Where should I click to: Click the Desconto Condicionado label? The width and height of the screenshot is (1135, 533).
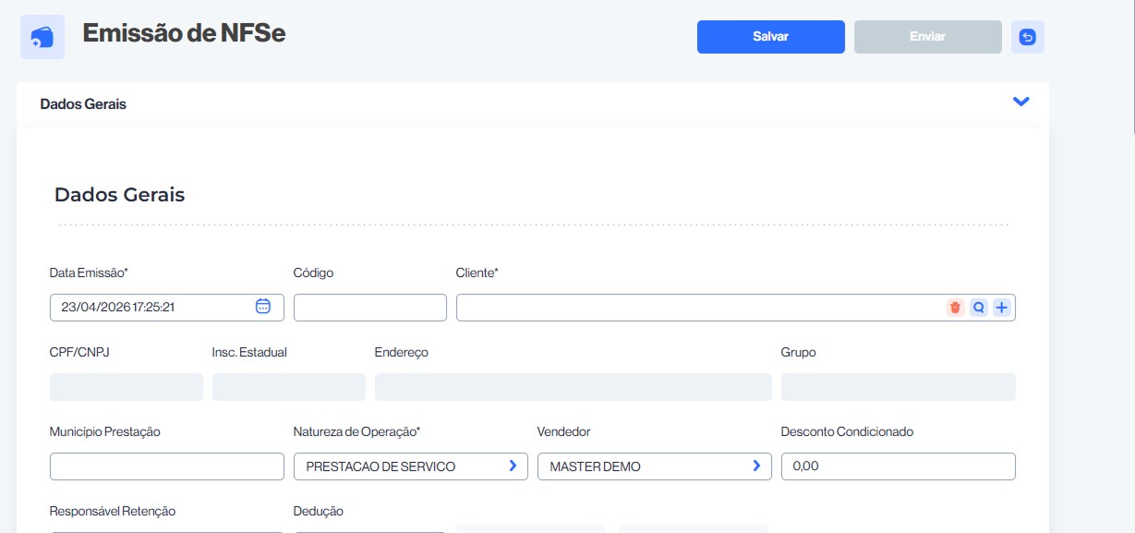tap(847, 431)
